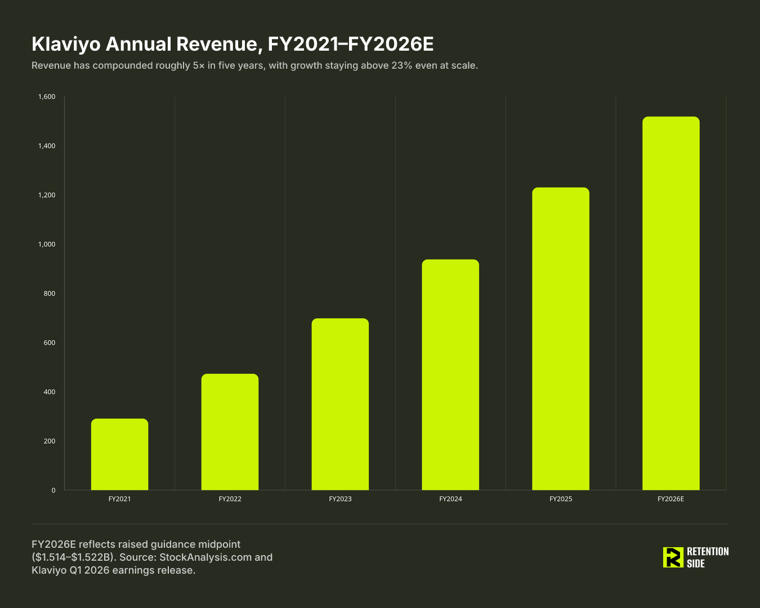Click the 0 y-axis value
The image size is (760, 608).
pos(53,490)
